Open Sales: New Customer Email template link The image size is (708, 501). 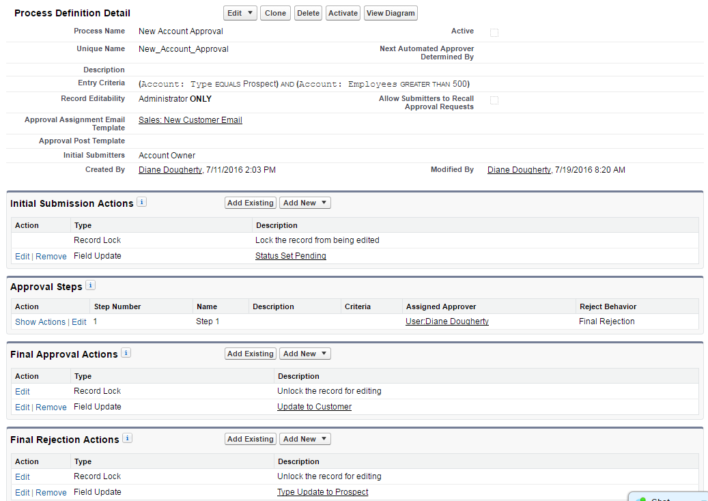click(x=190, y=120)
